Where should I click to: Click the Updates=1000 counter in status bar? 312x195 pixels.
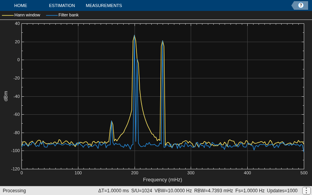tap(282, 191)
